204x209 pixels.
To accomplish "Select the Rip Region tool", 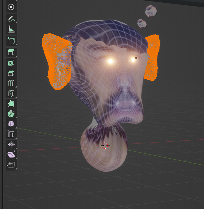I will point(11,165).
